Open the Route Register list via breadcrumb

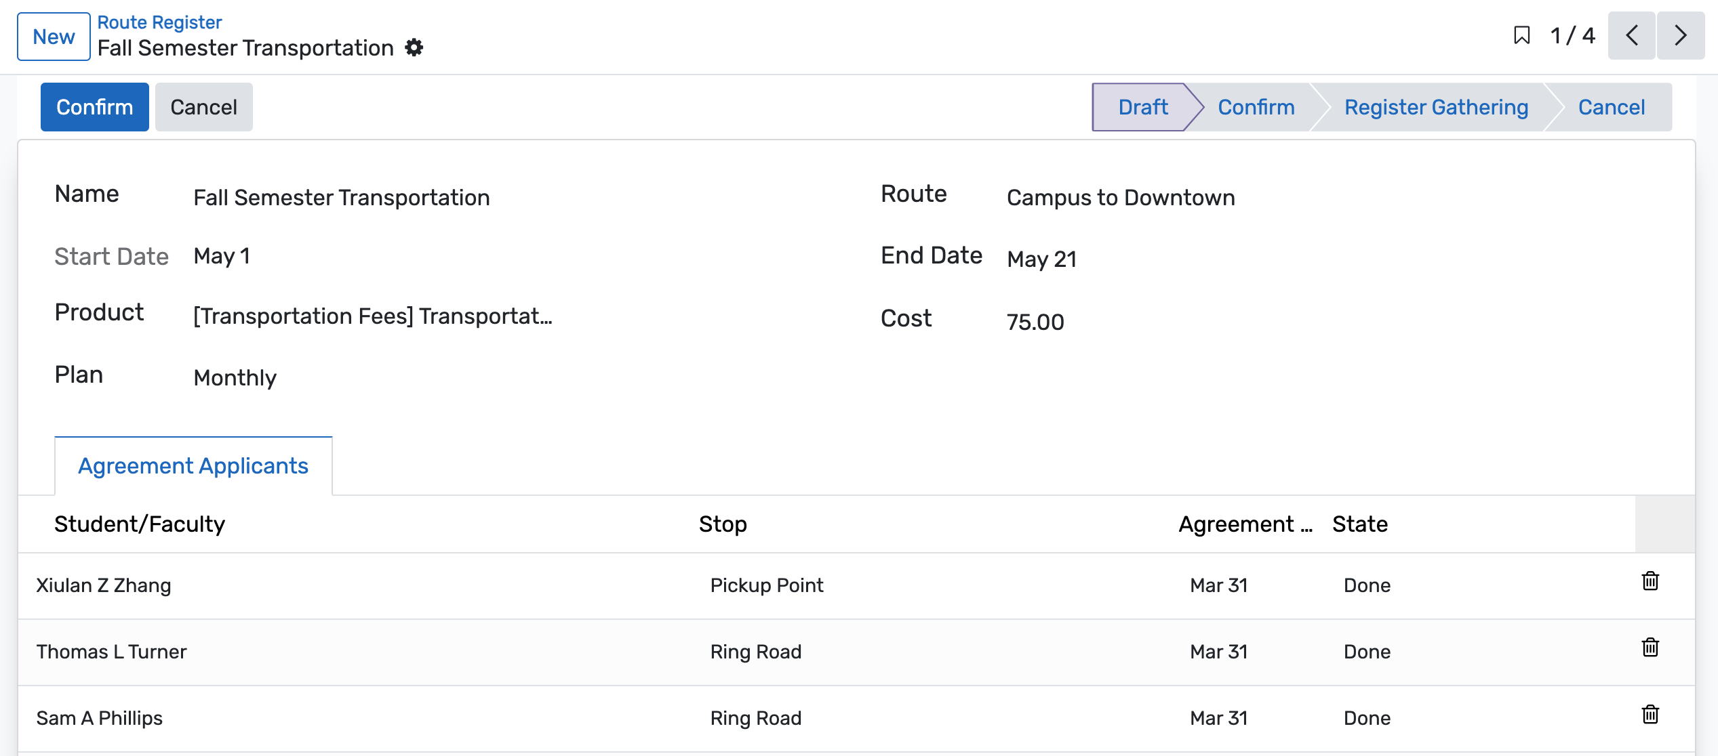pyautogui.click(x=159, y=22)
